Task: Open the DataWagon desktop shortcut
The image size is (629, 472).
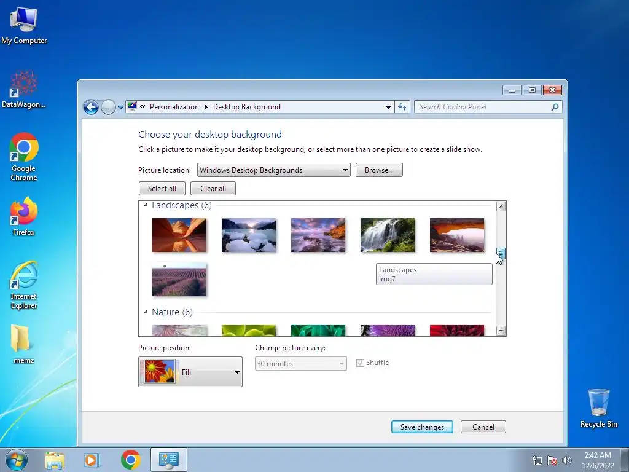Action: (24, 89)
